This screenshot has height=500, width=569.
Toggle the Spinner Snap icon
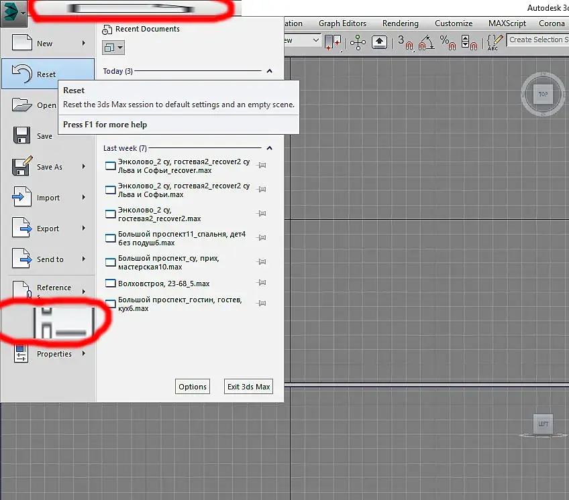pyautogui.click(x=469, y=42)
